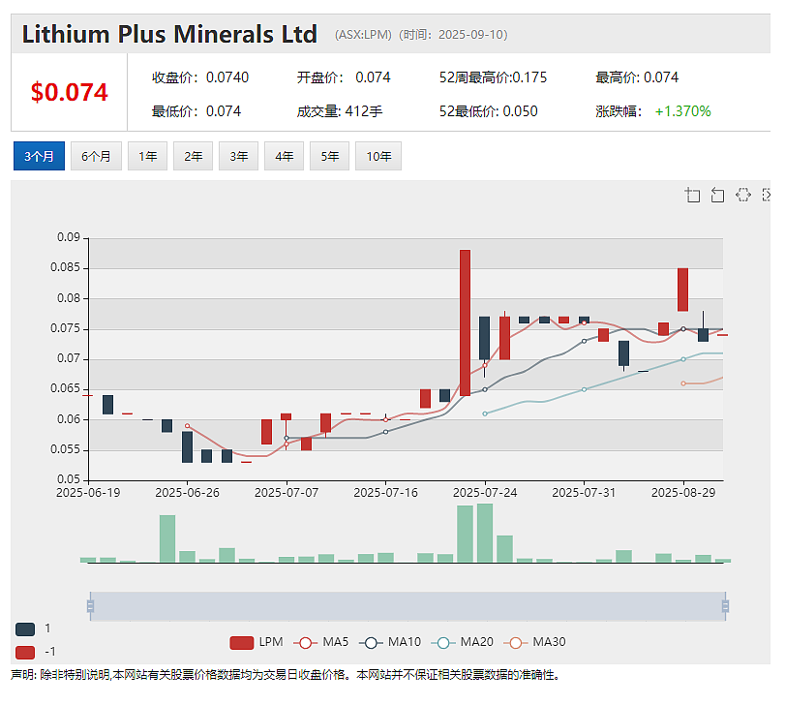Click the (ASX:LPM) ticker label
Image resolution: width=785 pixels, height=705 pixels.
364,35
